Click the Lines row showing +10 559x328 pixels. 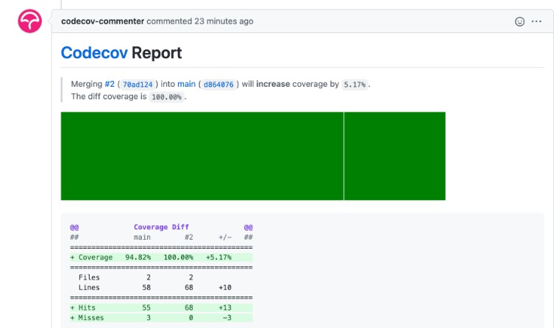(x=160, y=288)
